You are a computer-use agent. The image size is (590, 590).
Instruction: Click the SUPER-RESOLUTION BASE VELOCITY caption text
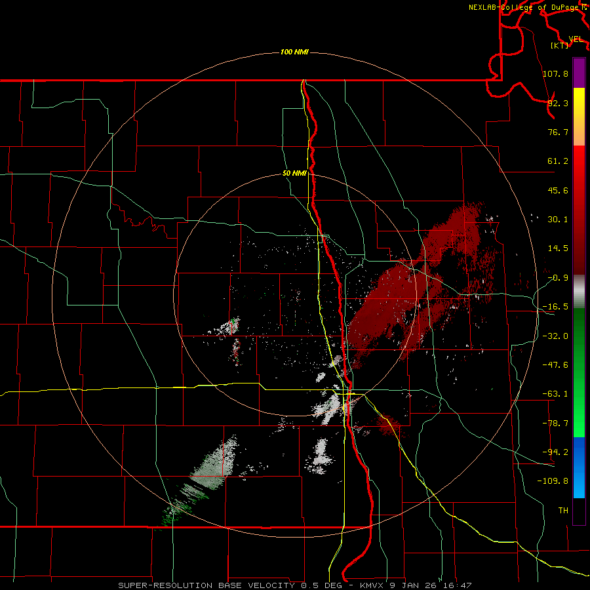click(x=206, y=585)
